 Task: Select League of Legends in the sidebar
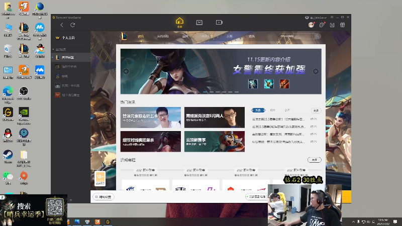71,57
